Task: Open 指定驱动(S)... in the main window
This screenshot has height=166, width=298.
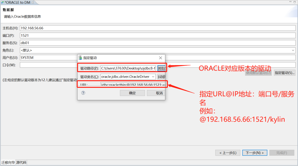Action: pos(284,73)
